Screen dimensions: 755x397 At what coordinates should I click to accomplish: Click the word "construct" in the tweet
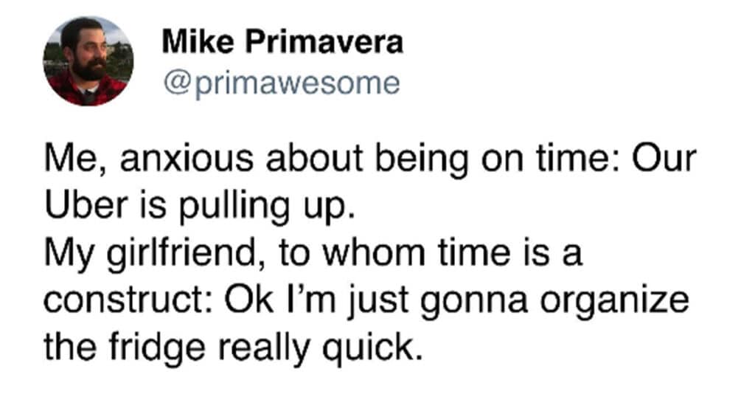125,300
